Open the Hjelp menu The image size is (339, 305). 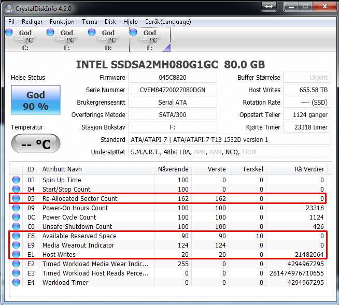coord(131,22)
